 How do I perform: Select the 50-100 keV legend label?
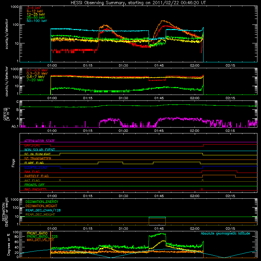coord(37,21)
